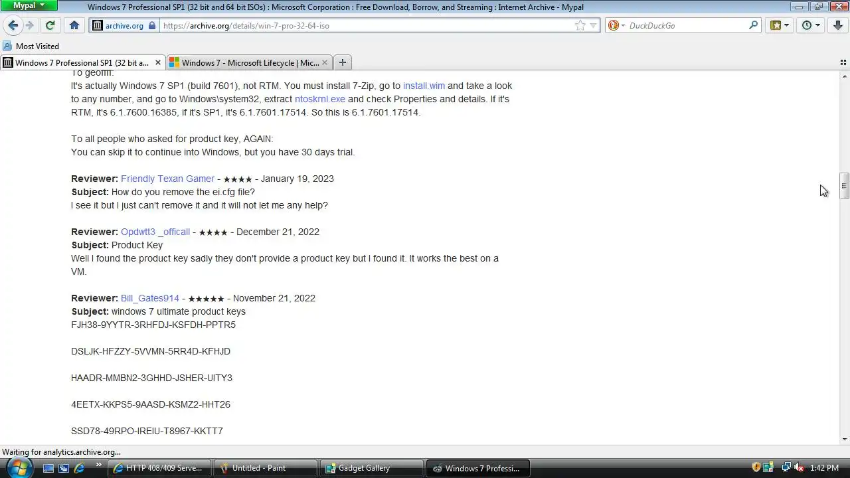The image size is (850, 478).
Task: Switch to Windows 7 Professi... taskbar button
Action: point(477,468)
